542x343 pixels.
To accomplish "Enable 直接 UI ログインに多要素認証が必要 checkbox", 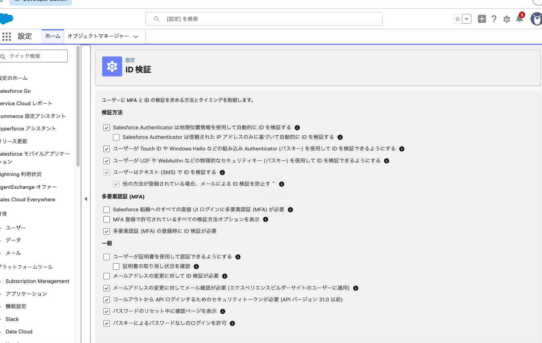I will pyautogui.click(x=107, y=210).
